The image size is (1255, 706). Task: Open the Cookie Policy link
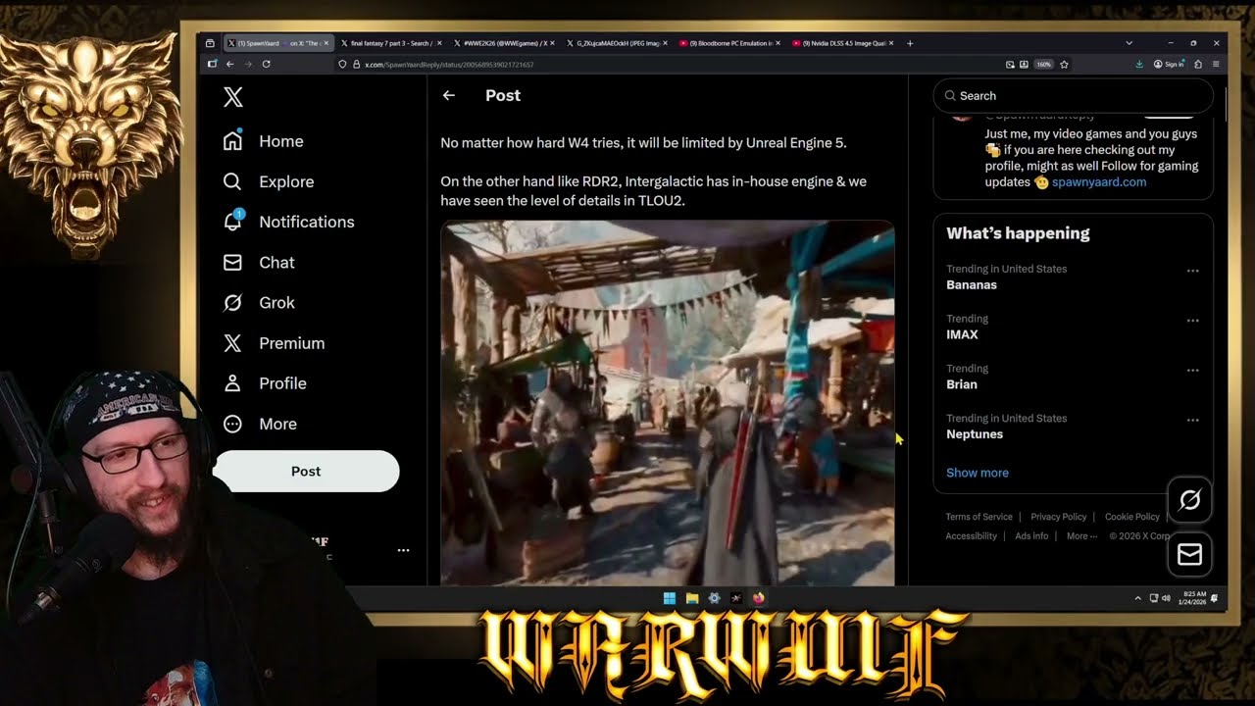(x=1132, y=517)
